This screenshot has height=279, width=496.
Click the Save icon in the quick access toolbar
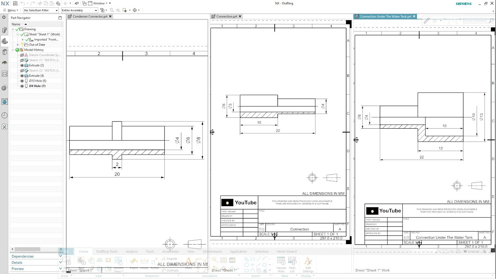[15, 3]
